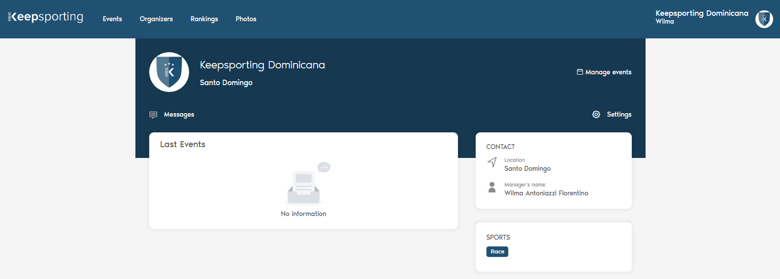Open the Rankings page
Viewport: 780px width, 279px height.
204,19
